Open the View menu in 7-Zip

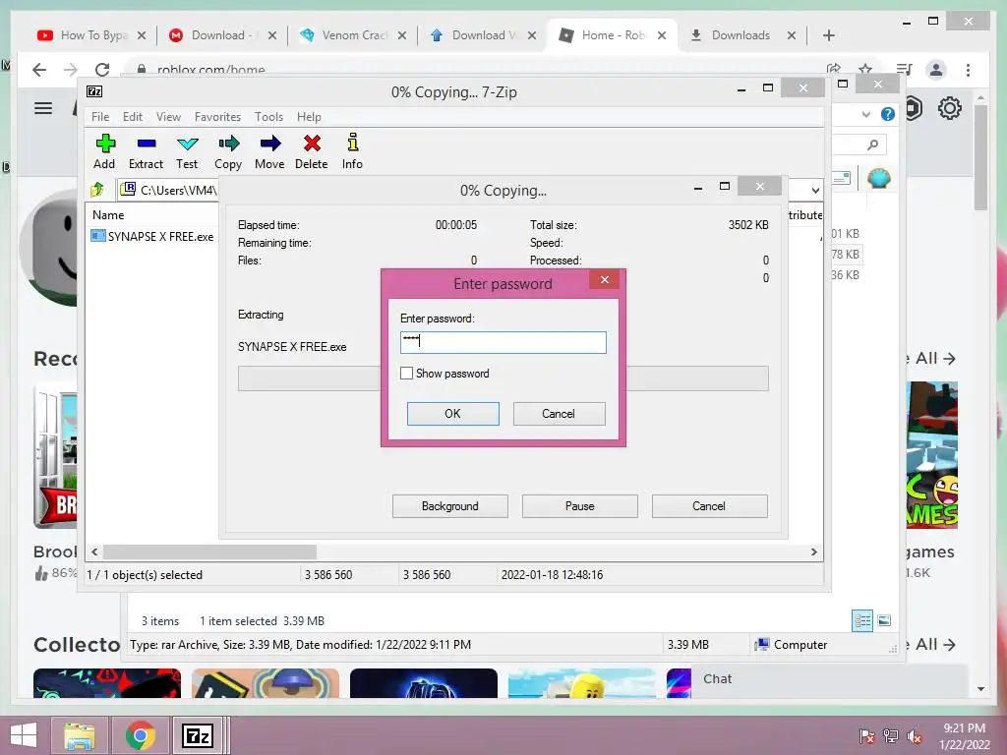168,117
